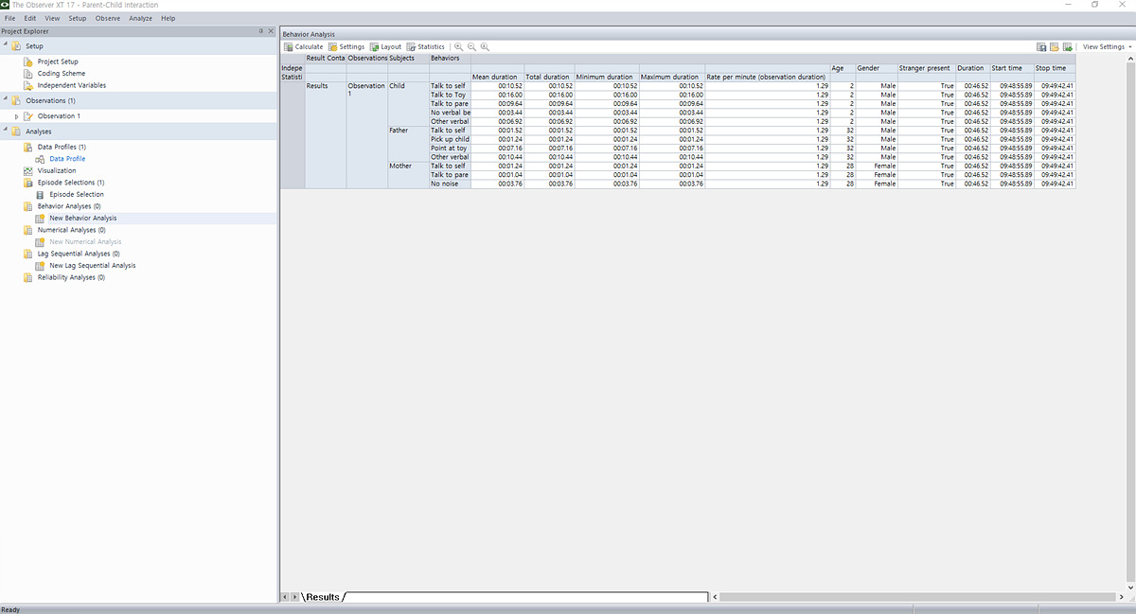Open the View Settings dropdown
The height and width of the screenshot is (614, 1136).
[1107, 46]
